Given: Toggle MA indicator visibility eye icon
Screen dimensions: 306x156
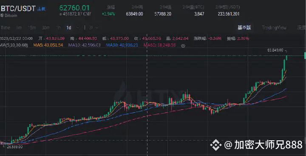Looking at the screenshot, I should pos(183,46).
